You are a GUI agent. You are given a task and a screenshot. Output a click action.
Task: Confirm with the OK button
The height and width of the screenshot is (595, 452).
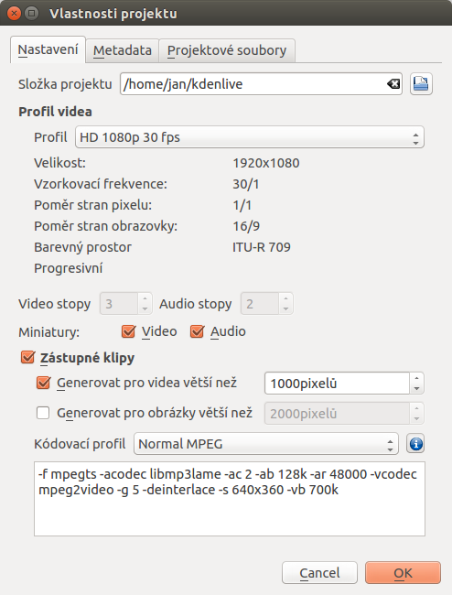[x=403, y=573]
